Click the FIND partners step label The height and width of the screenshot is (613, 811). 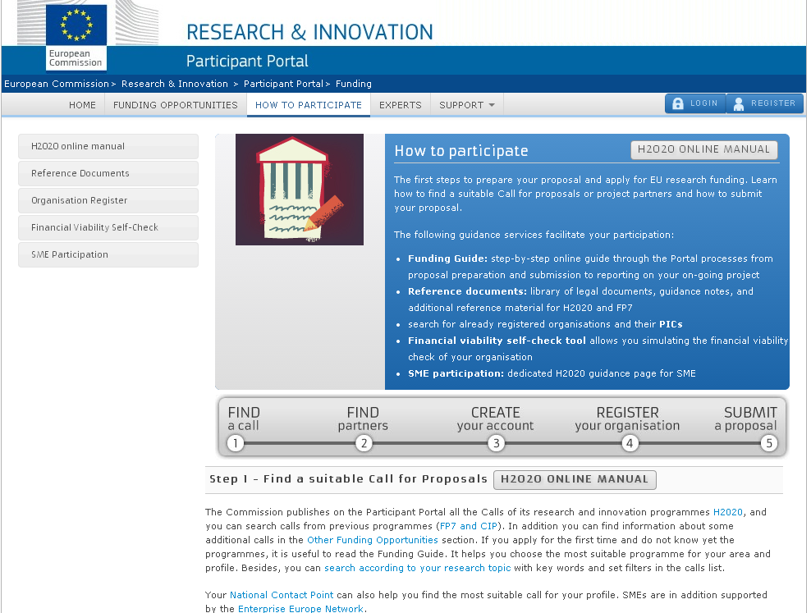point(363,419)
